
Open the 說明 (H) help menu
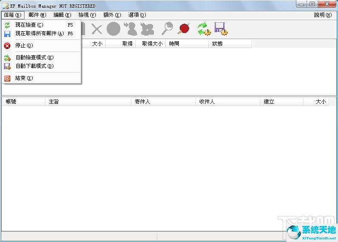click(x=323, y=15)
